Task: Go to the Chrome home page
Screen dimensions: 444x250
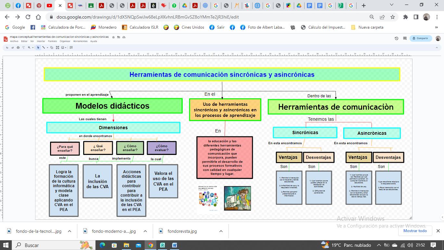Action: pyautogui.click(x=38, y=17)
